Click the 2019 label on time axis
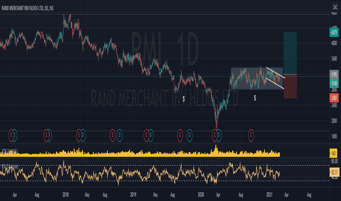 click(x=133, y=195)
